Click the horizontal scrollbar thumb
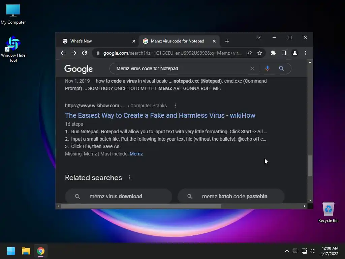Screen dimensions: 345x259 141,206
